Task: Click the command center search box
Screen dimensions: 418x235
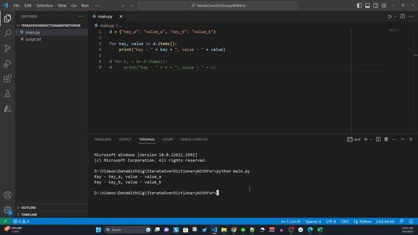Action: (x=217, y=6)
